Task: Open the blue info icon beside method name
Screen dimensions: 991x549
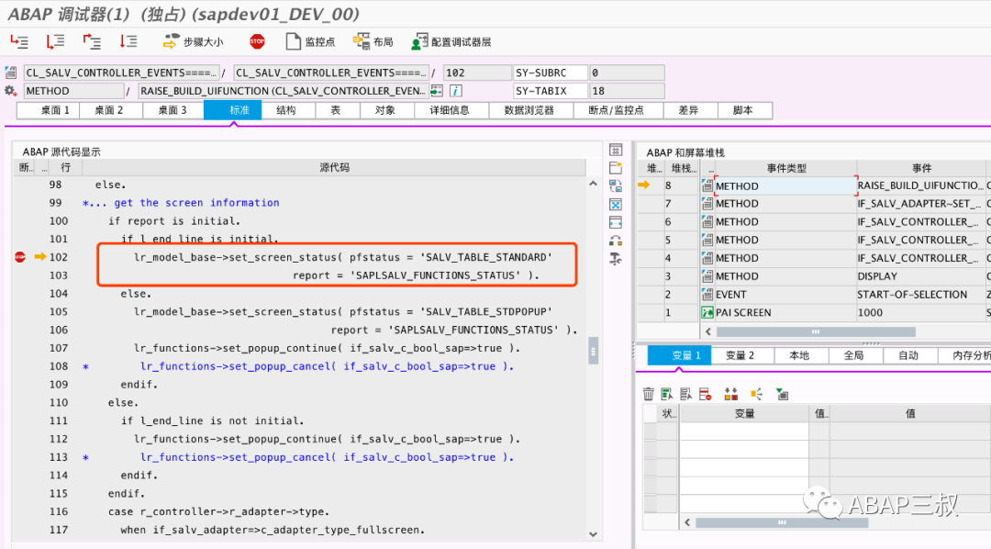Action: tap(455, 91)
